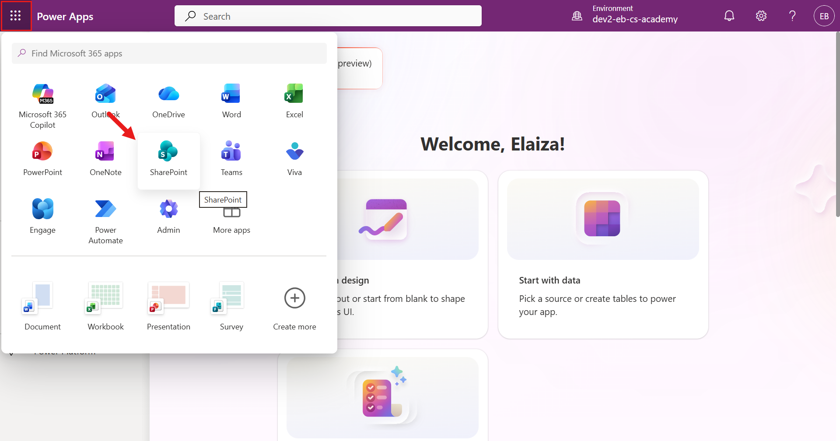Select environment dev2-eb-cs-academy
The width and height of the screenshot is (840, 441).
pos(635,19)
